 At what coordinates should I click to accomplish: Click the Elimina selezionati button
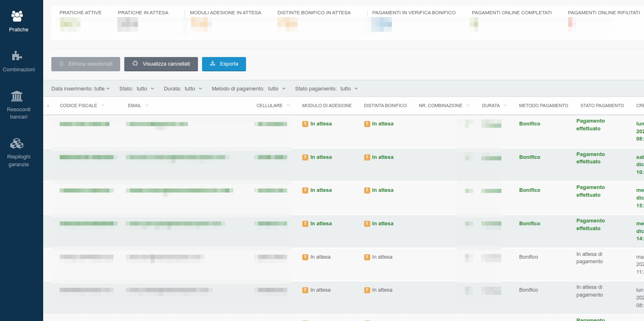click(x=86, y=64)
